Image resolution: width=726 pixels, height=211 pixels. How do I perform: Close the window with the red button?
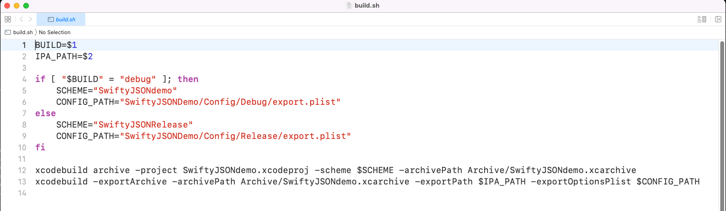coord(7,6)
